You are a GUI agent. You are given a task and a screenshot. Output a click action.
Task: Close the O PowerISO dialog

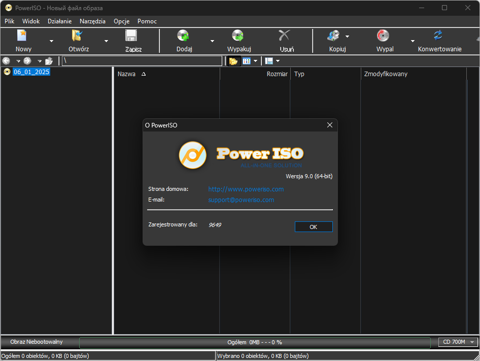(330, 125)
